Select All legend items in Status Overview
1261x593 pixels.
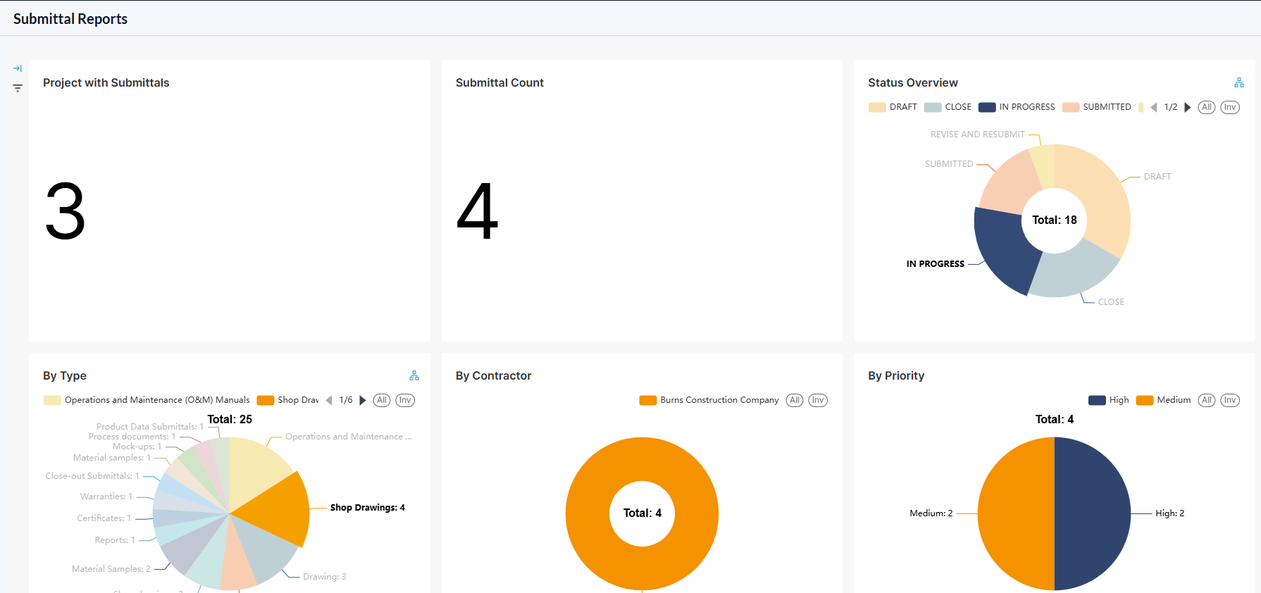coord(1207,107)
